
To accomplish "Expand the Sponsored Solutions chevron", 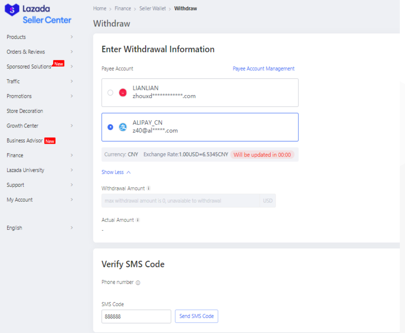I will [72, 66].
